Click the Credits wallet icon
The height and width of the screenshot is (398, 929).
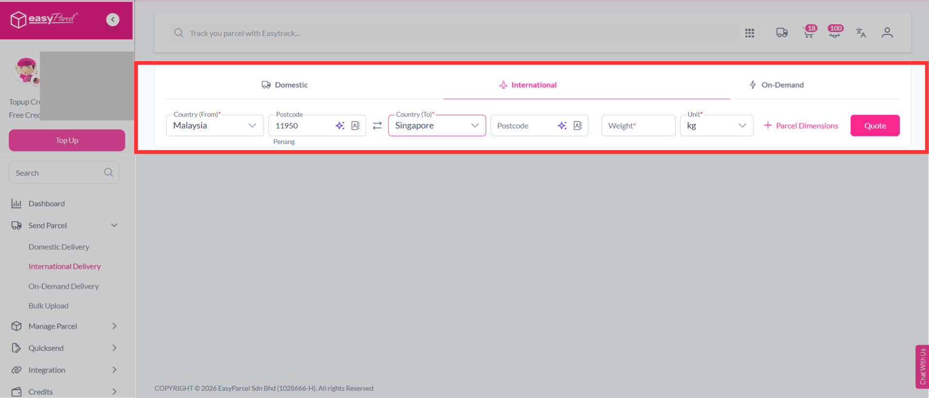pos(17,392)
